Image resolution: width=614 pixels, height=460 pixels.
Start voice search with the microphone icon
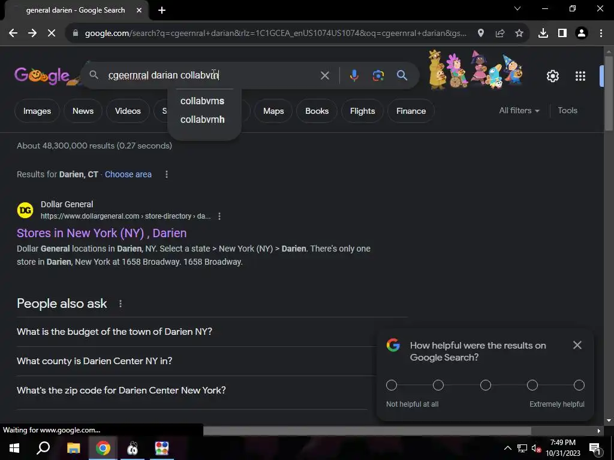click(x=354, y=75)
